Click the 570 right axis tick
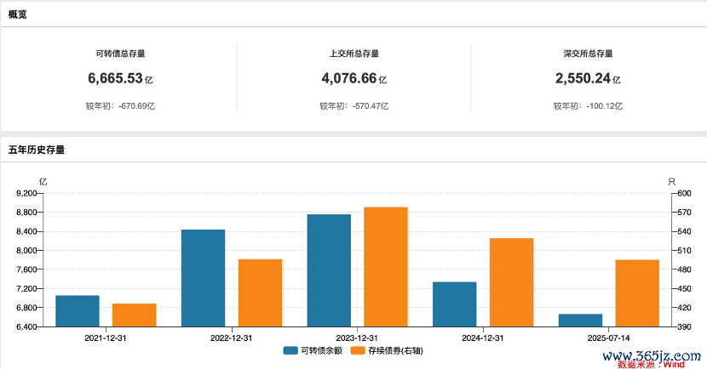The image size is (707, 369). [x=685, y=213]
